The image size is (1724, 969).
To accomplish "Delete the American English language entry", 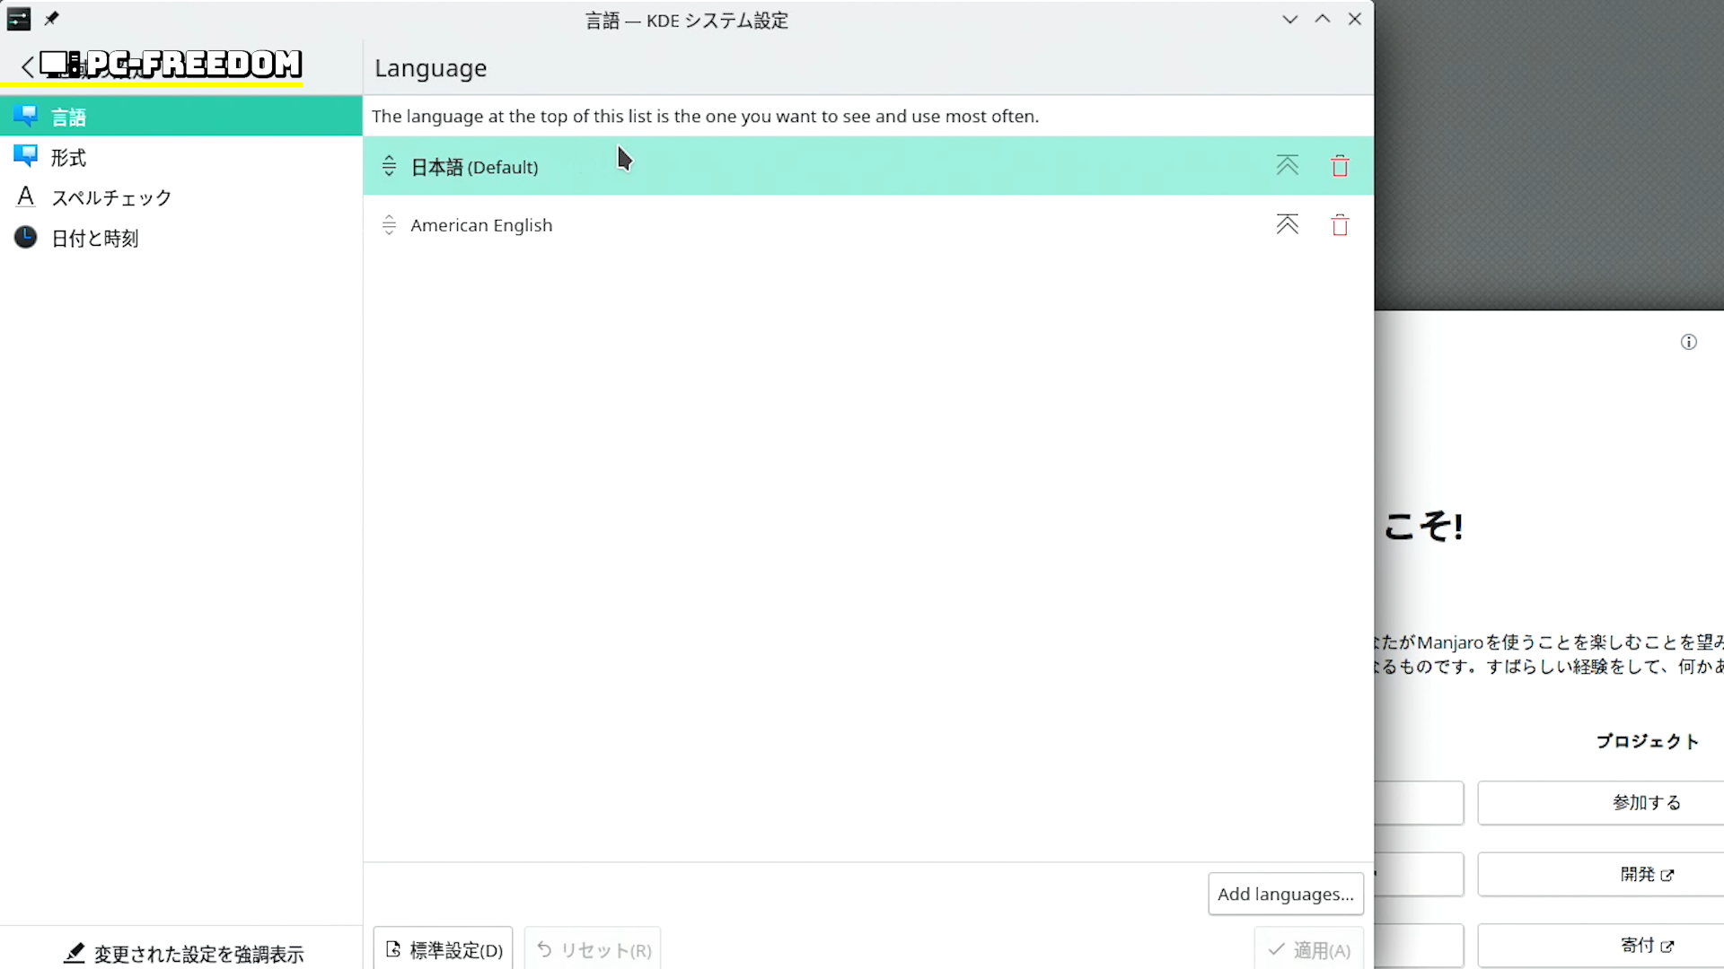I will pyautogui.click(x=1340, y=225).
